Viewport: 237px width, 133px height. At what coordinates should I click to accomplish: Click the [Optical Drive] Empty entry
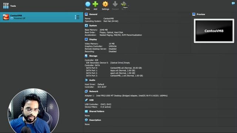tap(120, 63)
